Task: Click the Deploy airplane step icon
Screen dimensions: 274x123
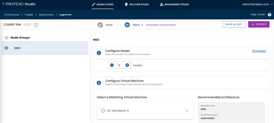Action: click(127, 25)
